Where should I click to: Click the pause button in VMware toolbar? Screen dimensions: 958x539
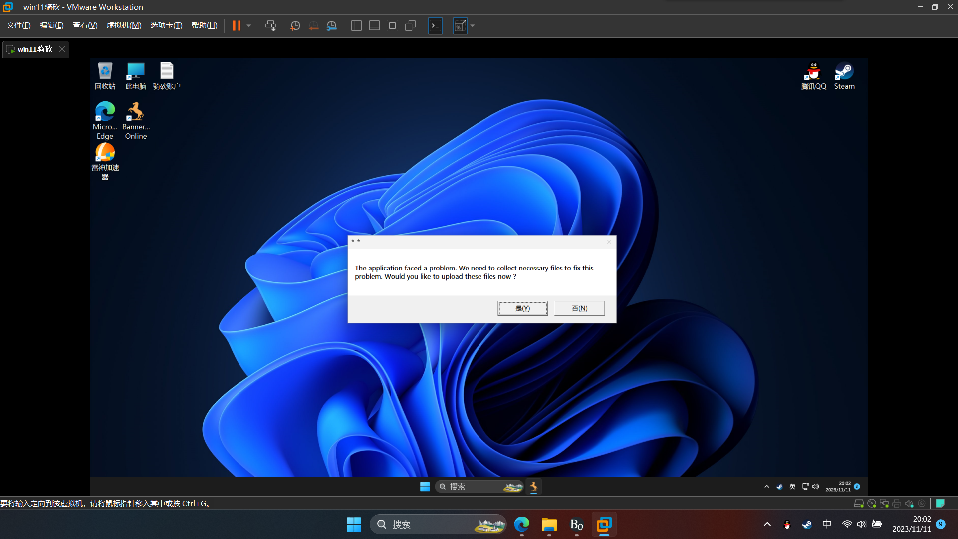[x=236, y=25]
